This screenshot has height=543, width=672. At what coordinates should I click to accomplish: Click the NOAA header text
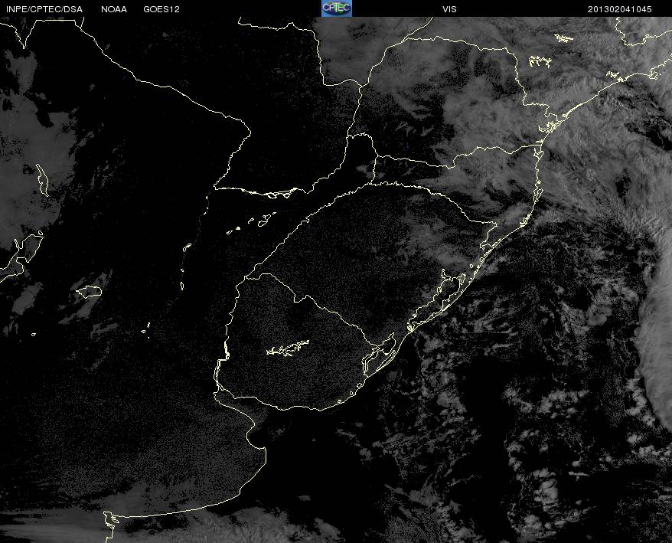[x=114, y=9]
